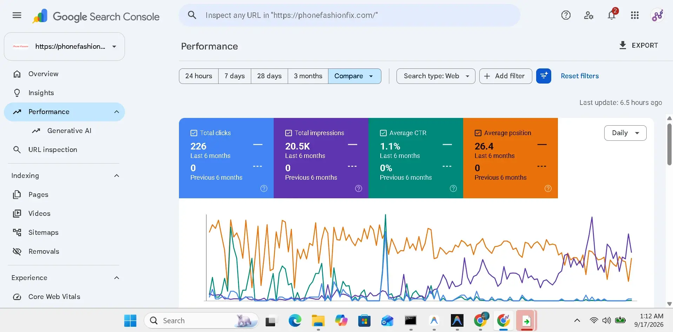
Task: Click help icon on Average position card
Action: click(x=548, y=188)
